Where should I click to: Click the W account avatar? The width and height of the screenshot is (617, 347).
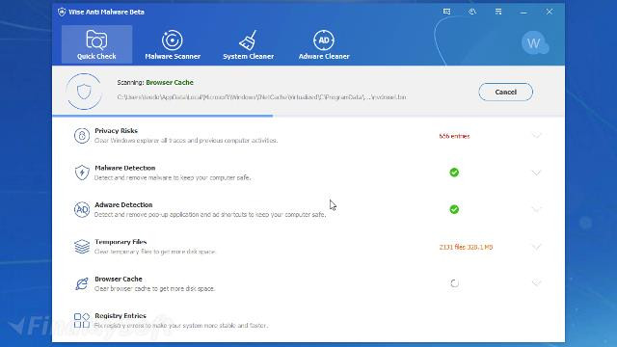click(x=534, y=42)
